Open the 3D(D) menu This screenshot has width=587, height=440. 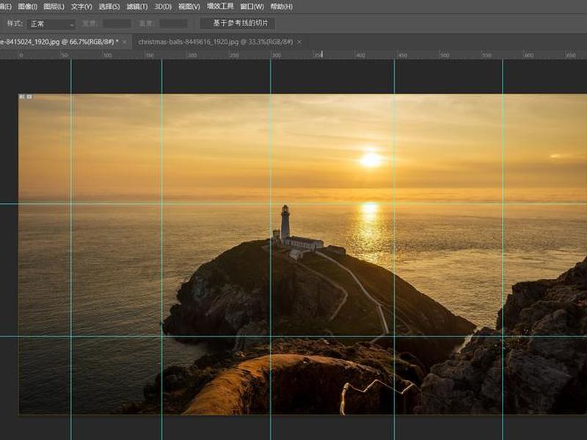tap(163, 7)
